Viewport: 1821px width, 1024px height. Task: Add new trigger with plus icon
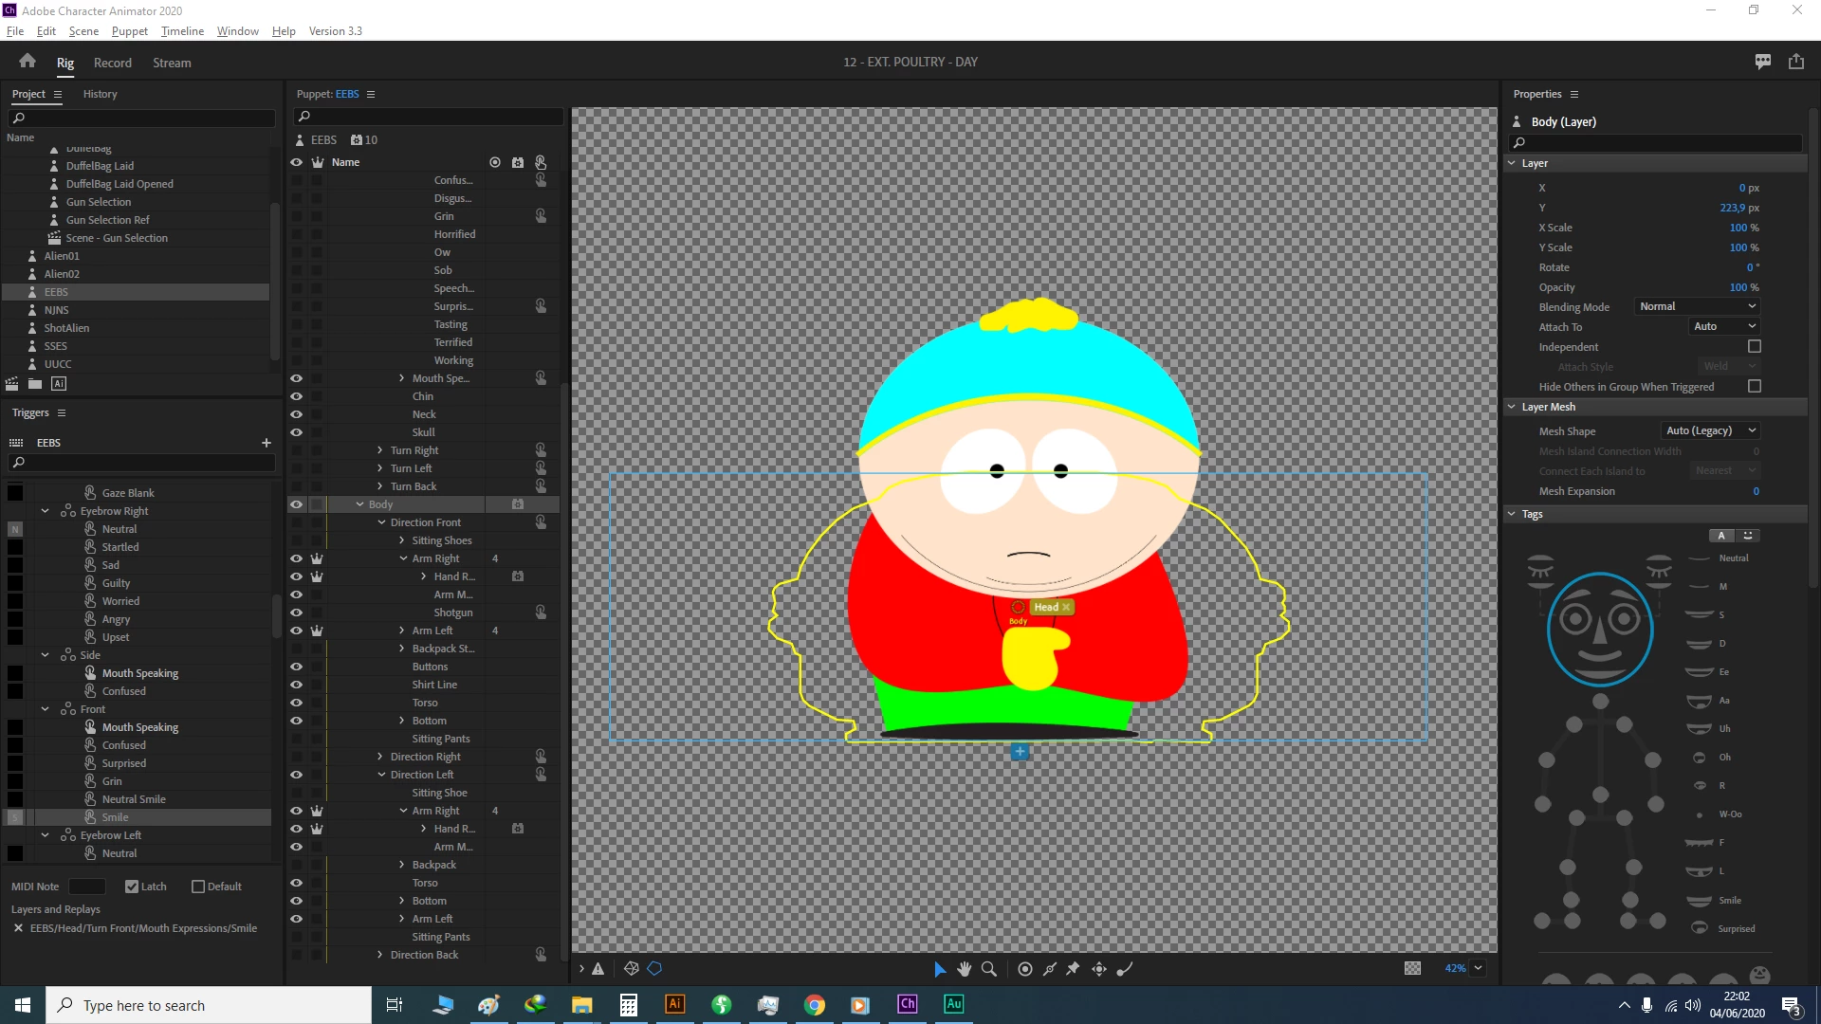[267, 443]
